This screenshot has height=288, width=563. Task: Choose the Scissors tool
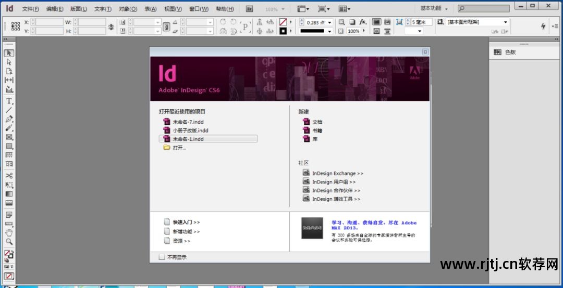(x=9, y=176)
